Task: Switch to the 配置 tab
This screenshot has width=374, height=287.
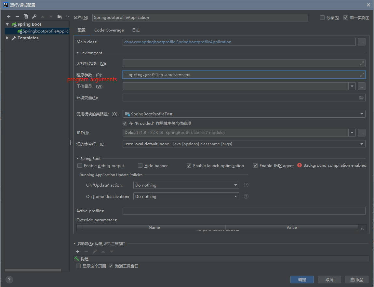Action: coord(82,30)
